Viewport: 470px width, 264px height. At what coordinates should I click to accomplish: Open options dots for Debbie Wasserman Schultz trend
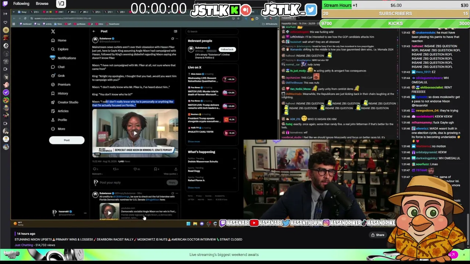coord(234,159)
